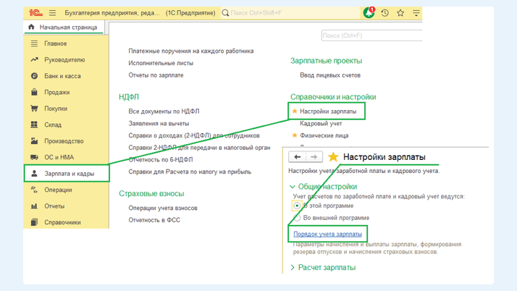Open the ОС и НМА menu section
This screenshot has width=517, height=291.
tap(59, 157)
